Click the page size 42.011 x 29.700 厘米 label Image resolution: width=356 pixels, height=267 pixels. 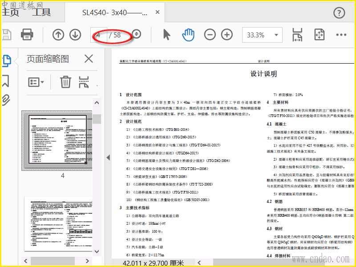[x=153, y=263]
